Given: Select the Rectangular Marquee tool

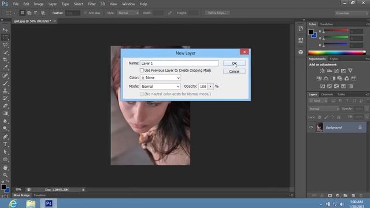Looking at the screenshot, I should click(5, 37).
